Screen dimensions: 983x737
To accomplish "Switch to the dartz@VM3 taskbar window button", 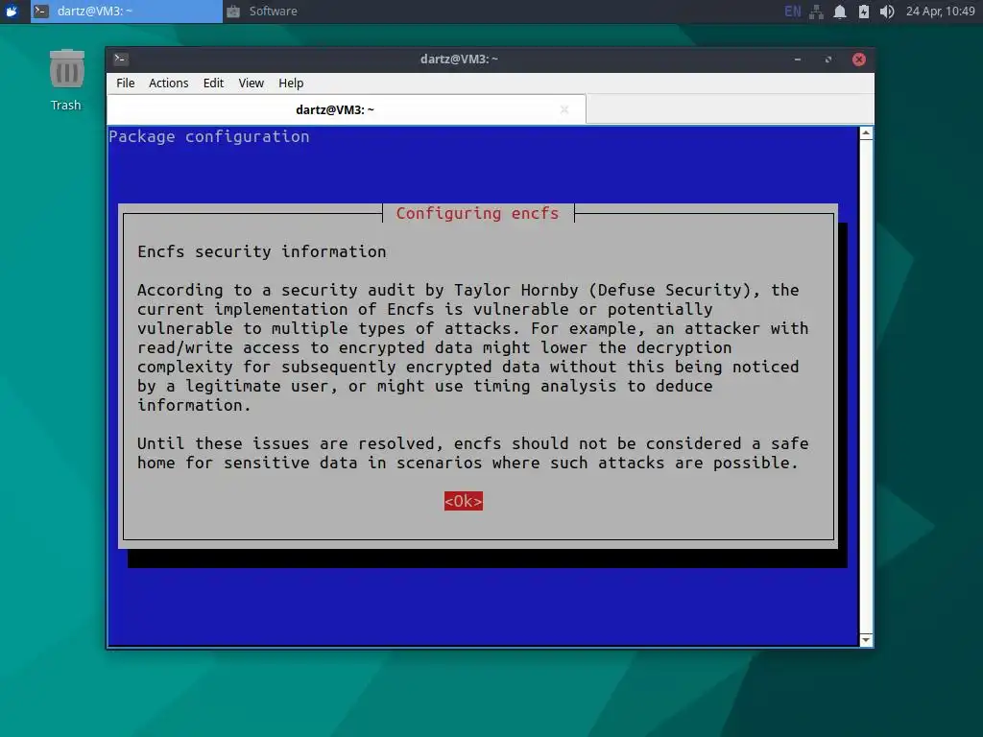I will (x=127, y=12).
